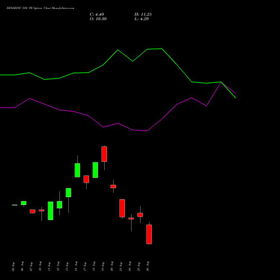Click the '24 Aug' axis date label
This screenshot has width=280, height=280.
[129, 267]
